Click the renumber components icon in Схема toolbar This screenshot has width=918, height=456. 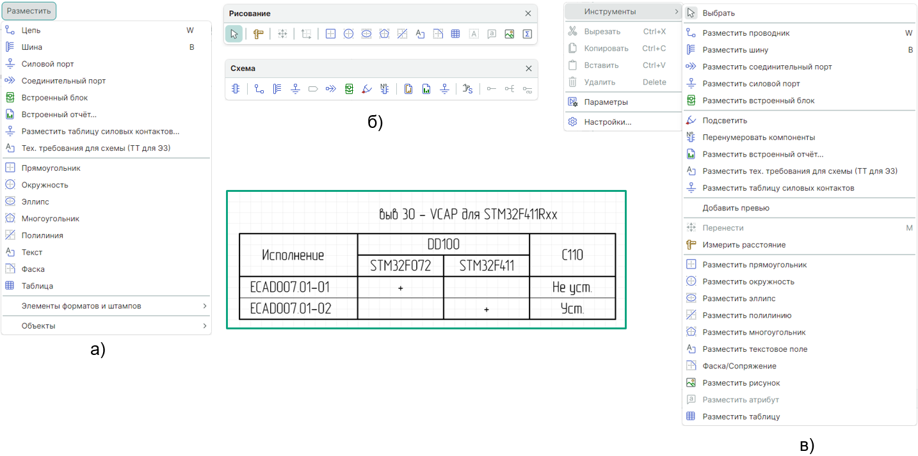pos(385,90)
